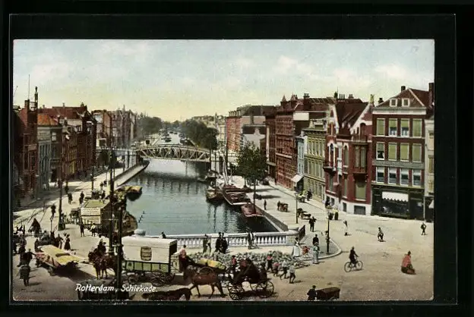
Task: Click the dark horse-drawn carriage in the foreground
Action: tap(251, 280)
